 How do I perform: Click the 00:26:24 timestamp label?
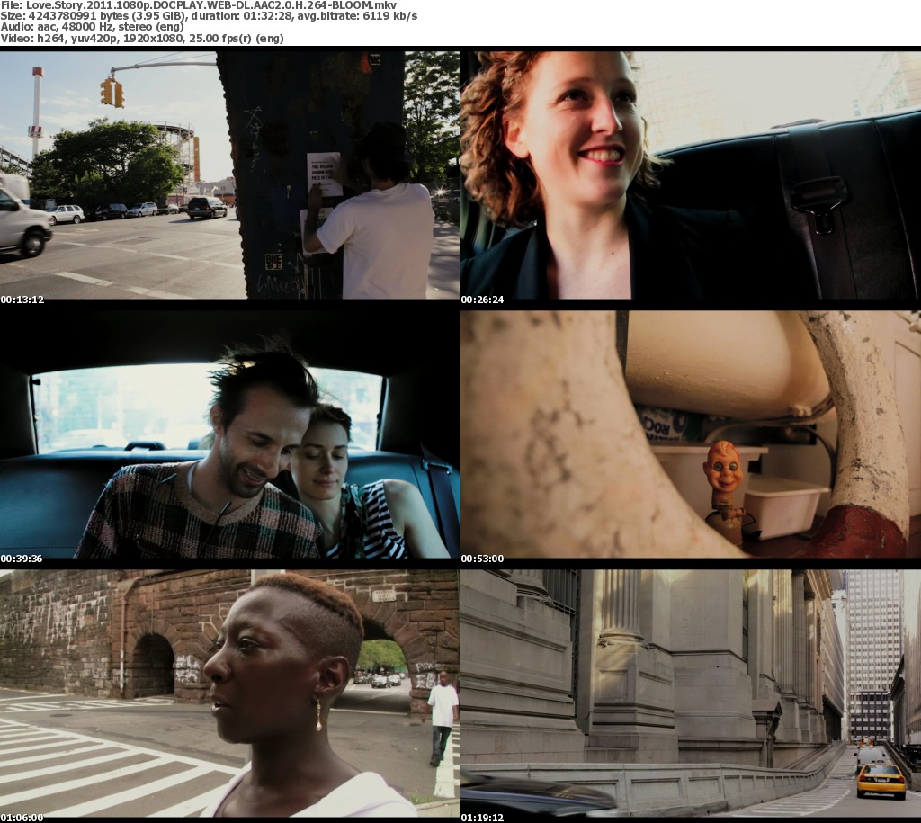point(483,300)
